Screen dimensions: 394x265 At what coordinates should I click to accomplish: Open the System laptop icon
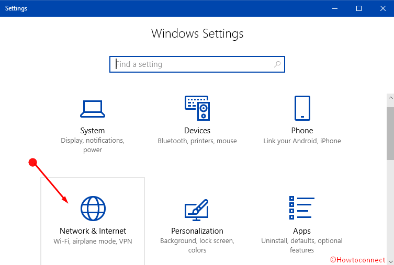pos(93,109)
